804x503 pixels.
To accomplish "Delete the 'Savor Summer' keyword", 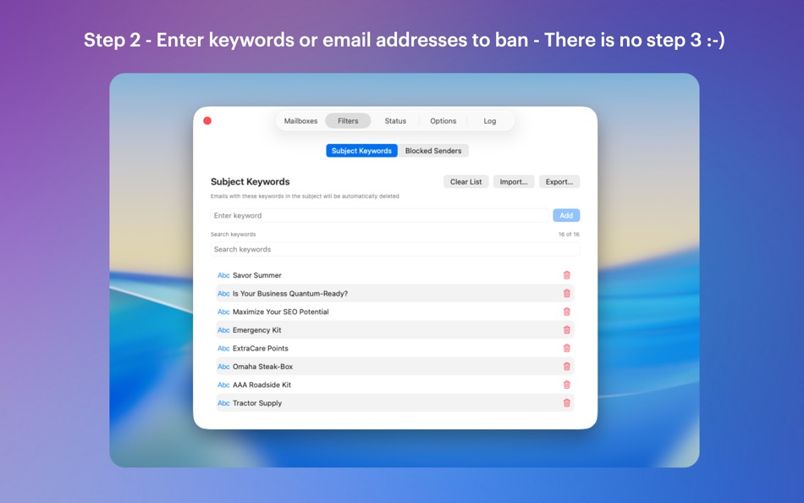I will coord(566,274).
